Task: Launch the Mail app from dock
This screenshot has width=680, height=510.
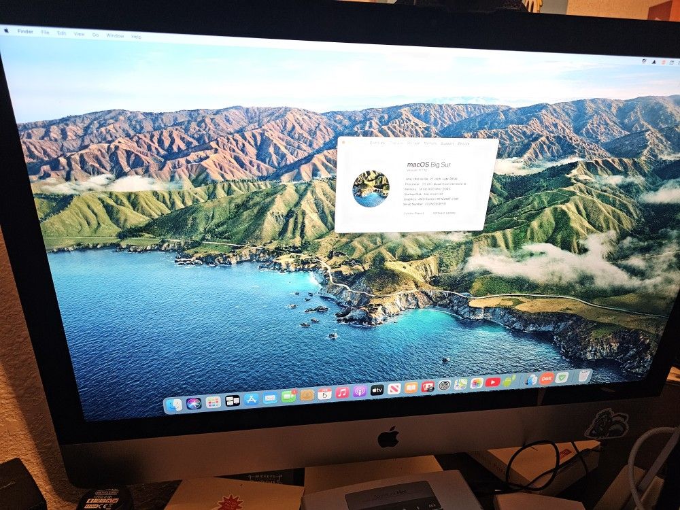Action: pyautogui.click(x=270, y=398)
